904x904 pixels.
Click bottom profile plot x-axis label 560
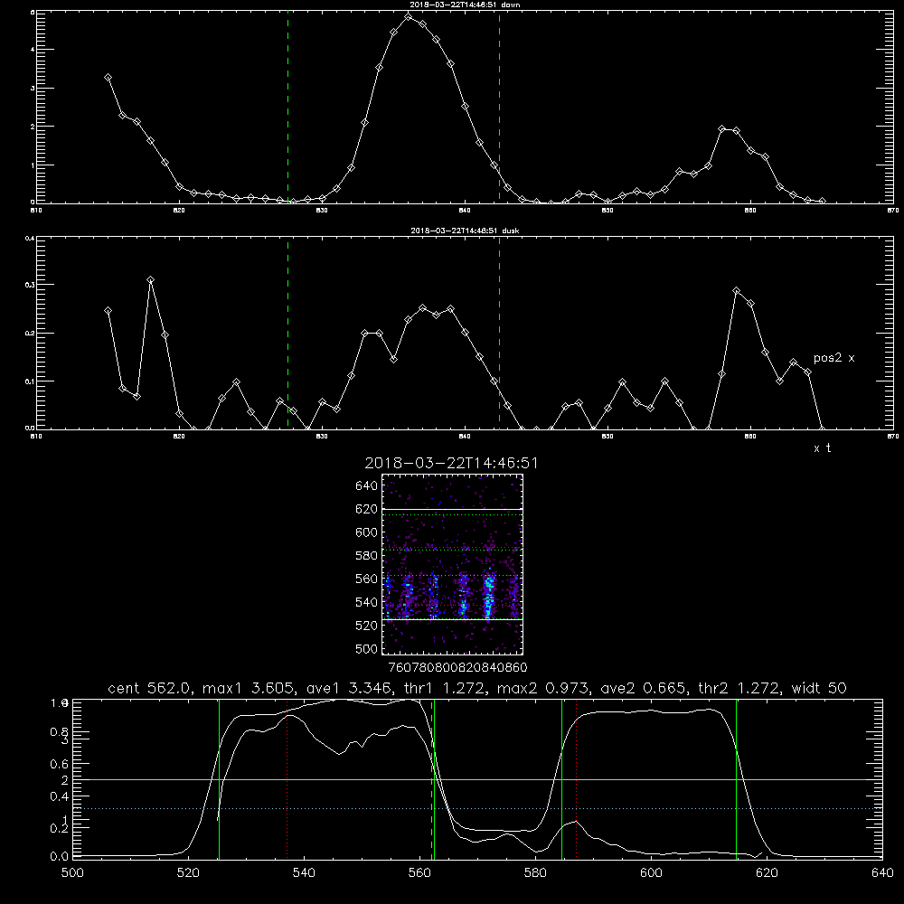click(x=419, y=873)
